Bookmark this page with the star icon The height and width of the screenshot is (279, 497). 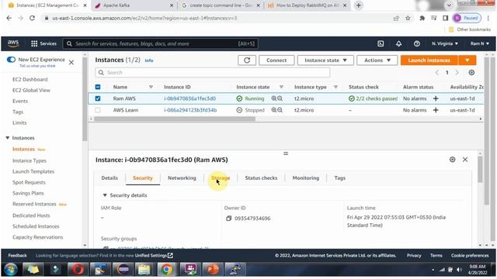[x=408, y=19]
